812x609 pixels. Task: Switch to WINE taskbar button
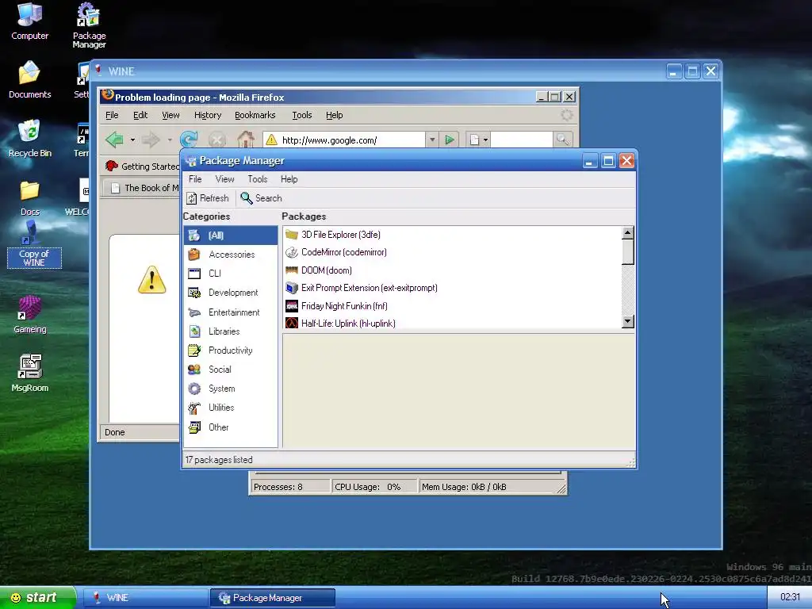pos(145,598)
